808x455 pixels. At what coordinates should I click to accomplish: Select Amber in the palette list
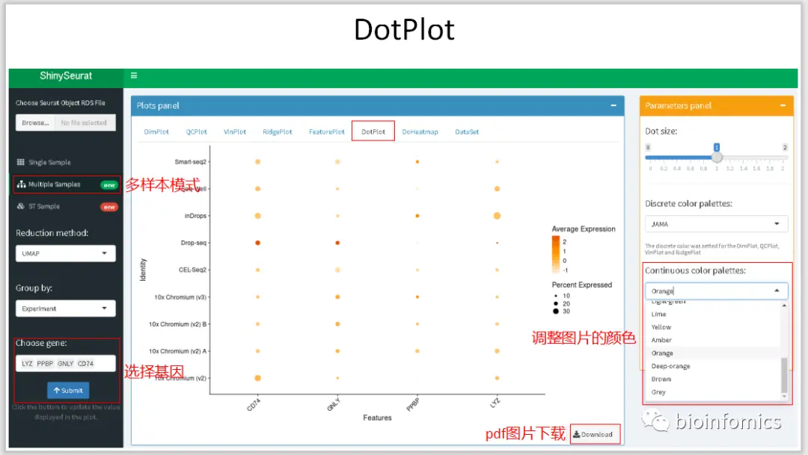(x=713, y=340)
